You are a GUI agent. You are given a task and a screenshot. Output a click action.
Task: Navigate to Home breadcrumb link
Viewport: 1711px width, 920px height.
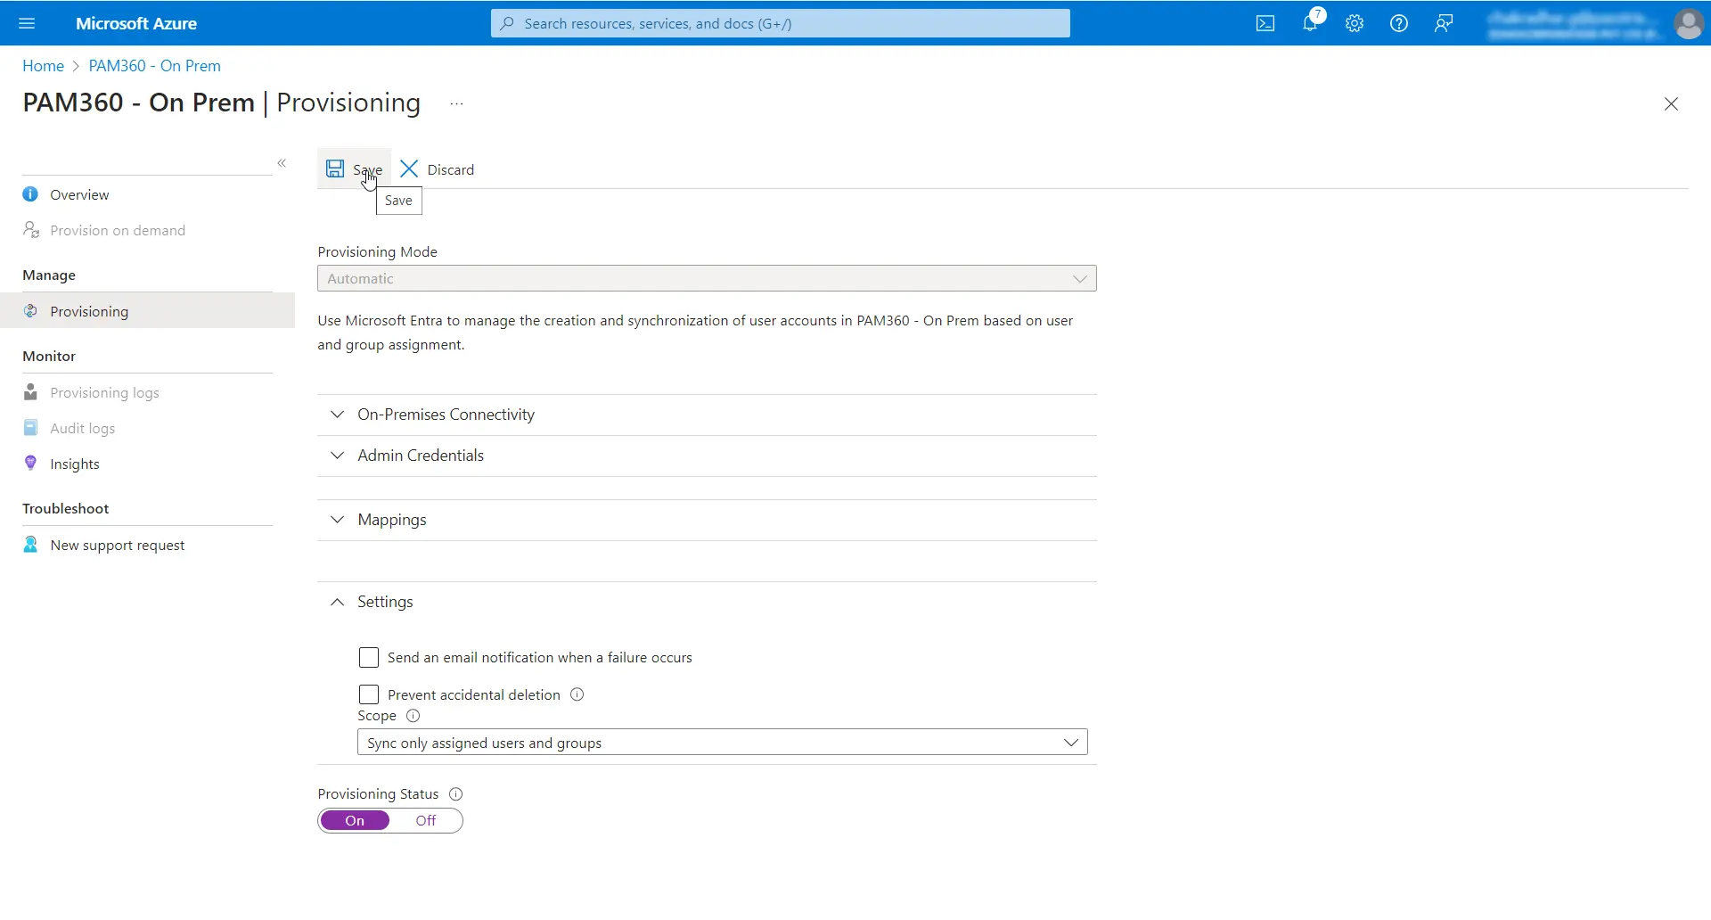[43, 66]
